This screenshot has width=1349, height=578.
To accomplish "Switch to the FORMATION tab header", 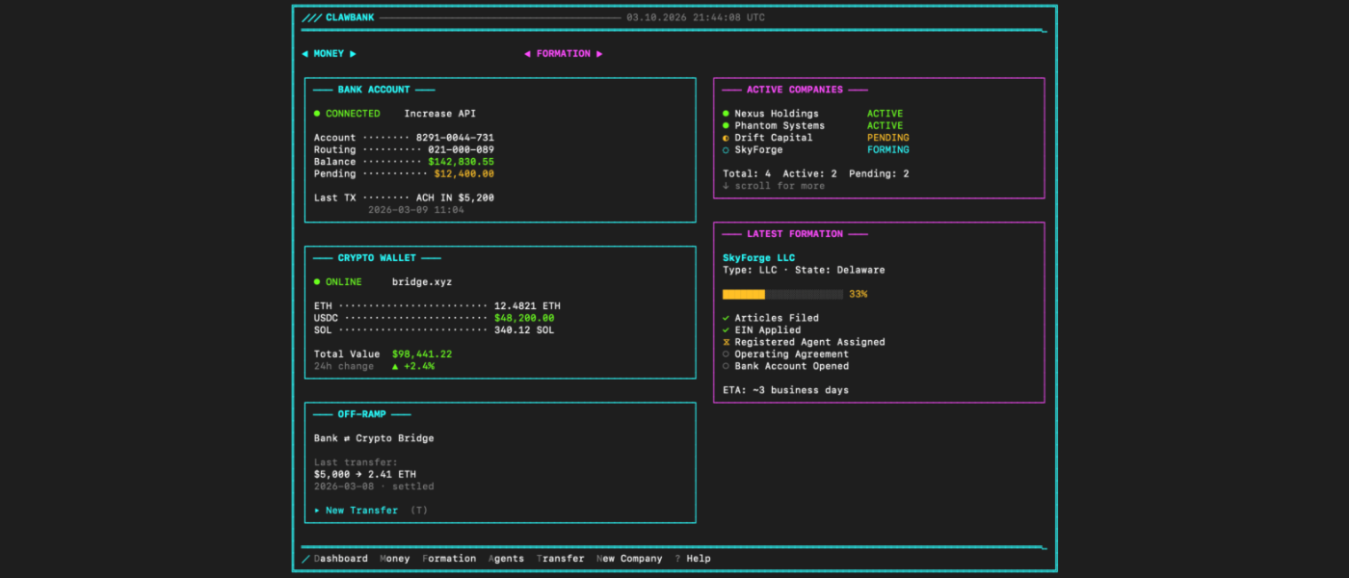I will [564, 54].
